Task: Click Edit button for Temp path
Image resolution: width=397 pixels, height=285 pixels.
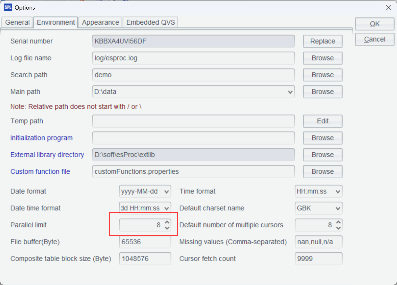Action: [323, 121]
